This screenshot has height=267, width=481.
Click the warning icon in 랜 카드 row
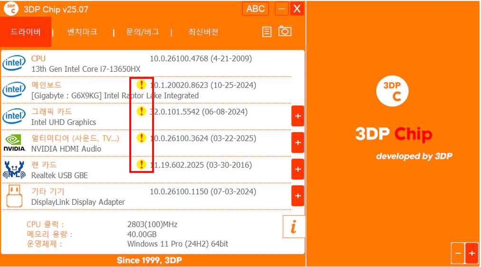(141, 164)
